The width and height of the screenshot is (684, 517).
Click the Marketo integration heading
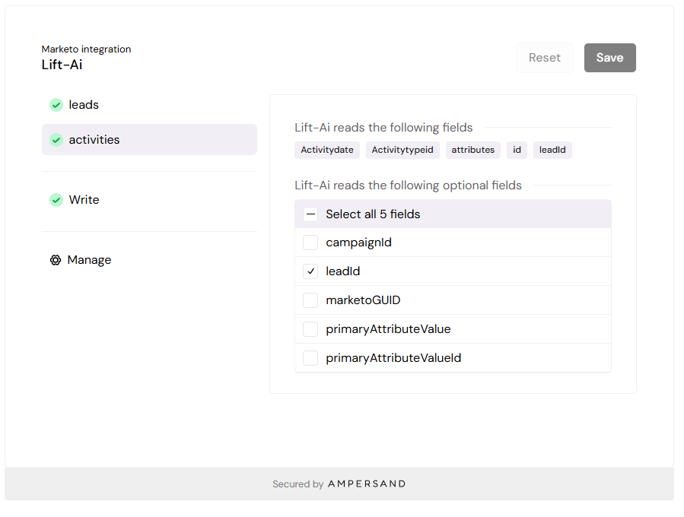coord(87,49)
